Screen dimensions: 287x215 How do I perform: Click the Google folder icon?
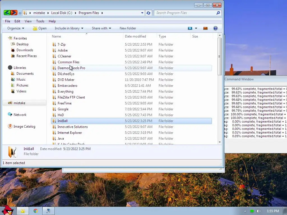coord(54,109)
